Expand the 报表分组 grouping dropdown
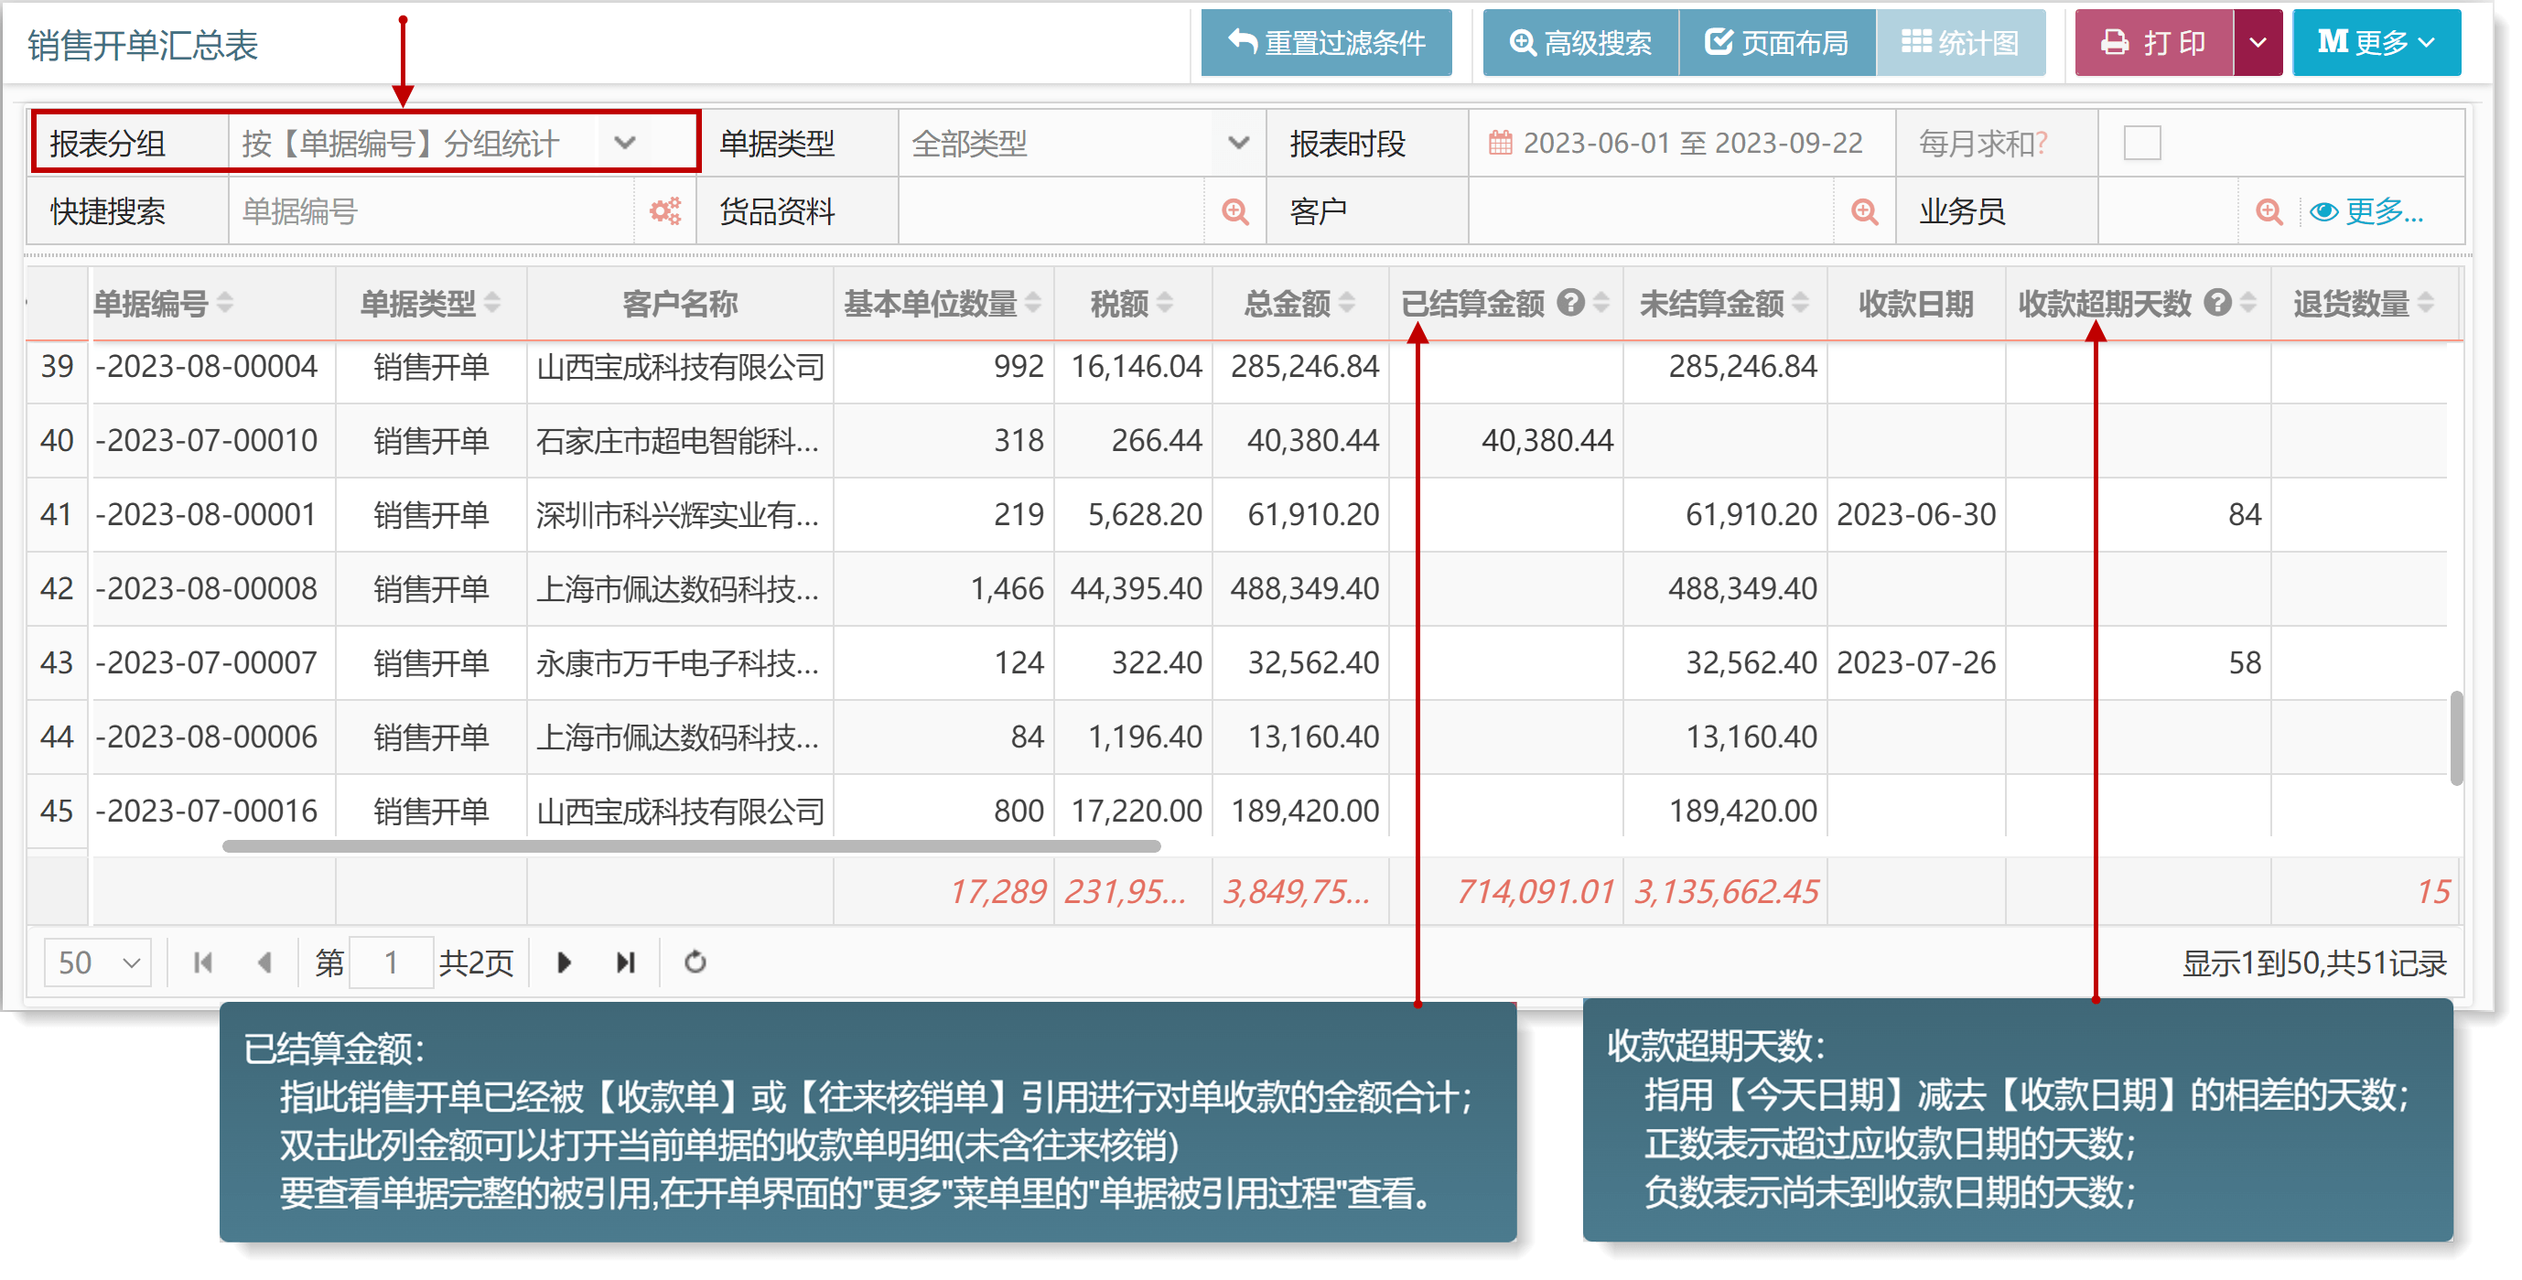Screen dimensions: 2522x1280 [625, 144]
